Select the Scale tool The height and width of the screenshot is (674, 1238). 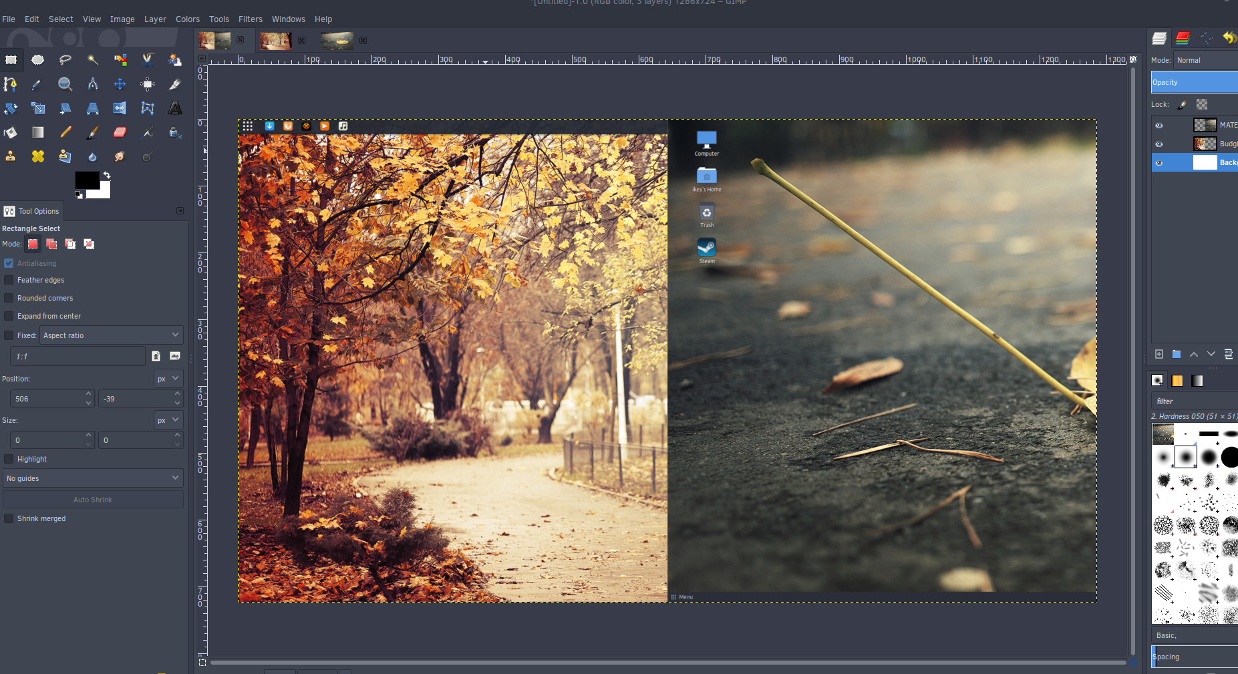(38, 108)
